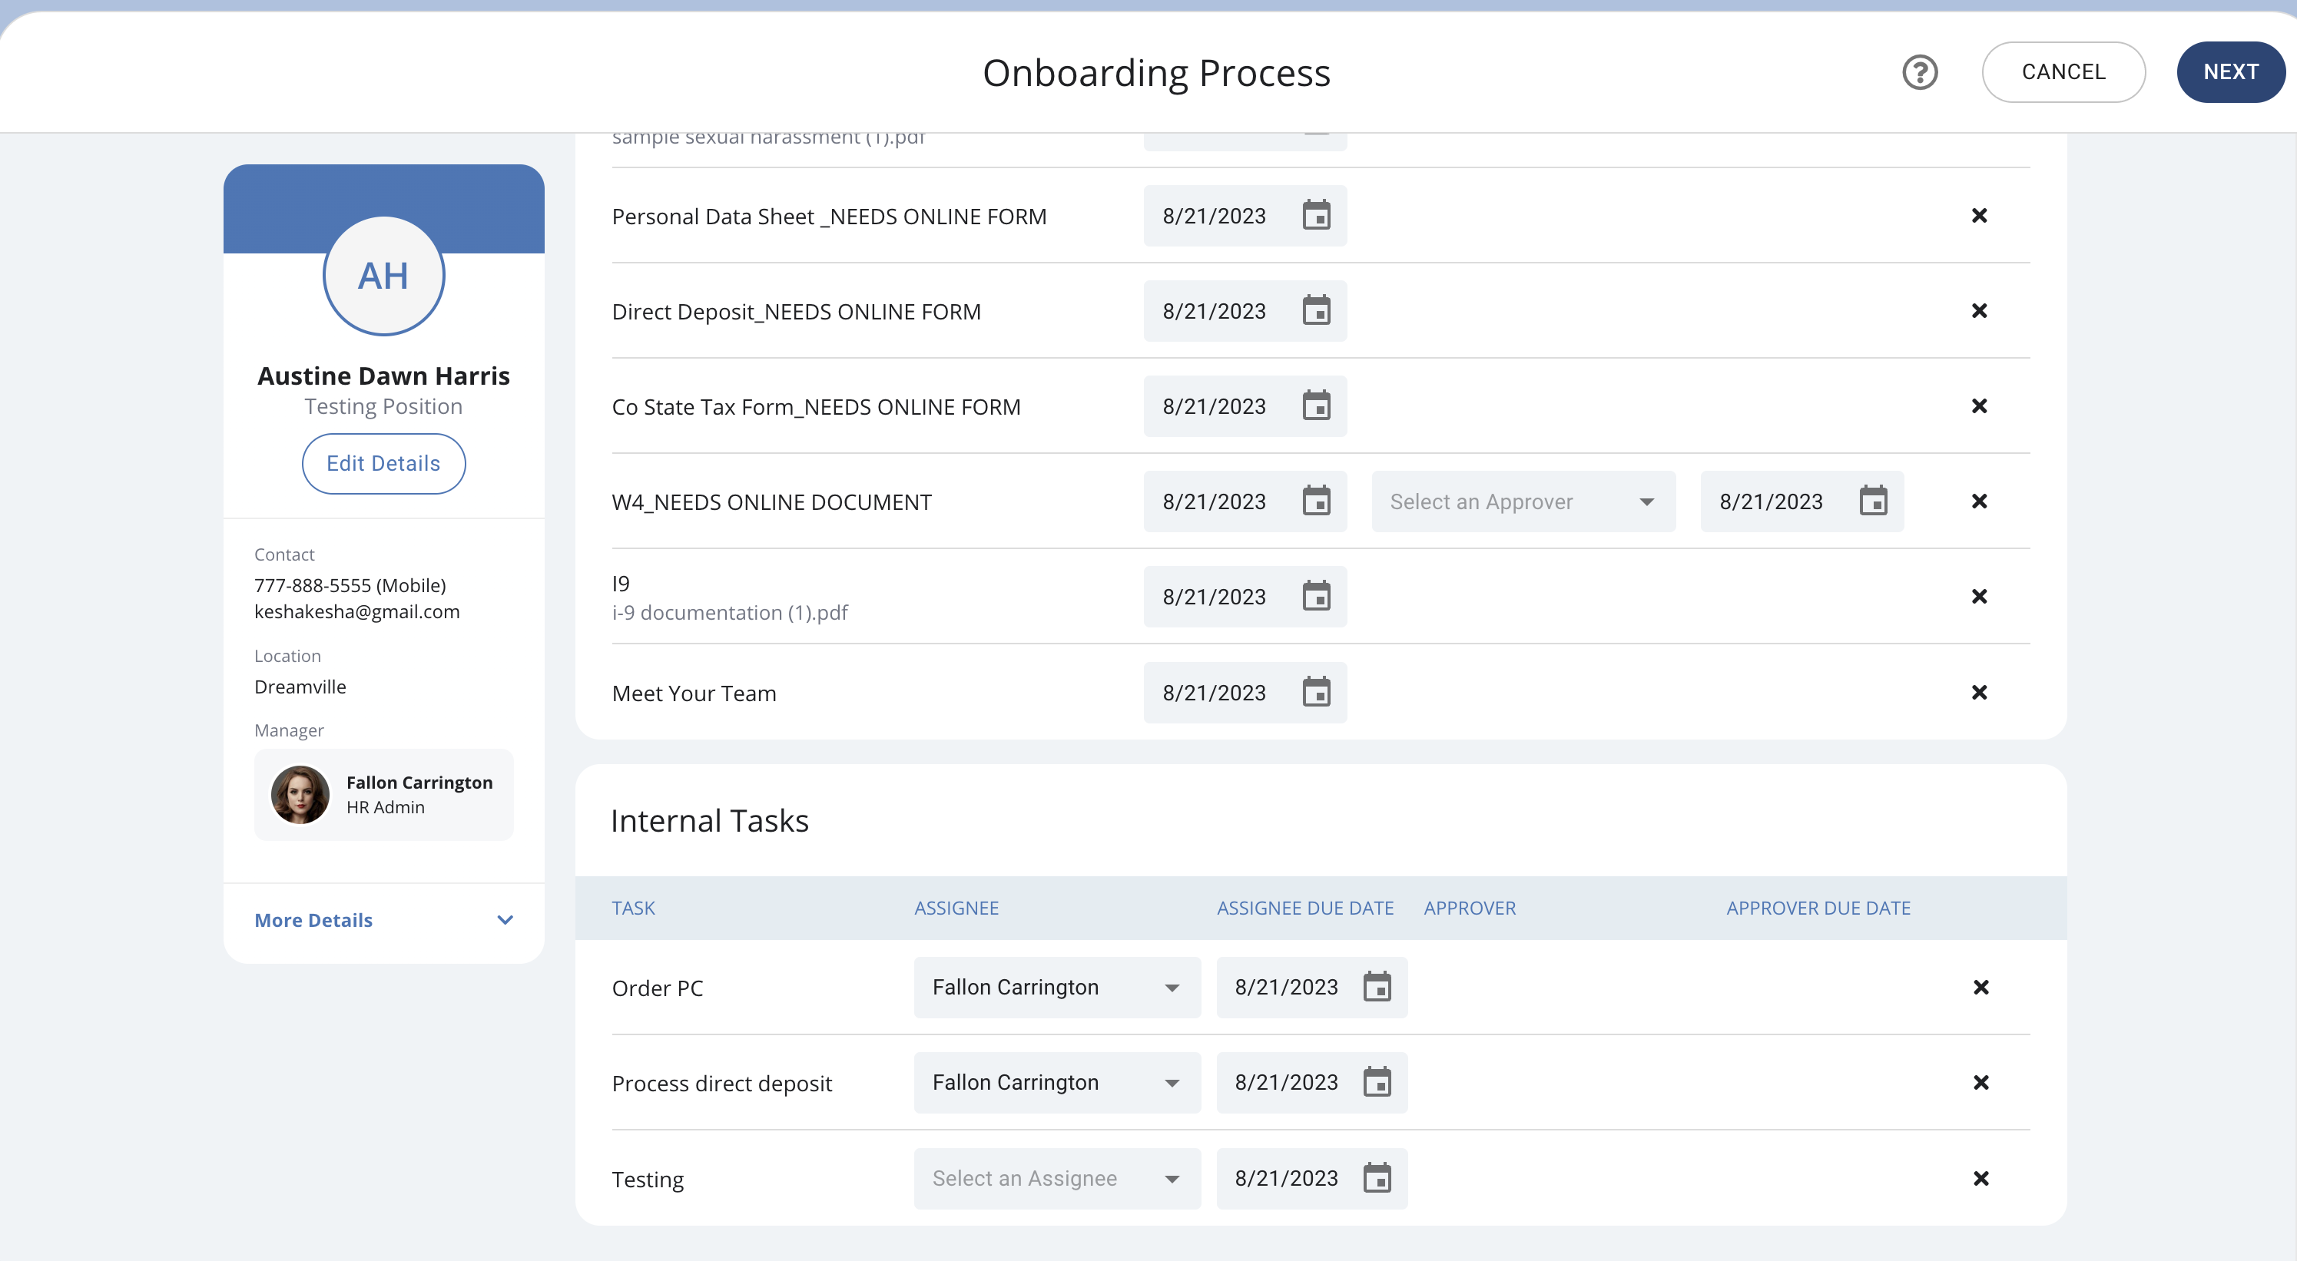Click Internal Tasks heading
This screenshot has width=2297, height=1261.
tap(709, 821)
